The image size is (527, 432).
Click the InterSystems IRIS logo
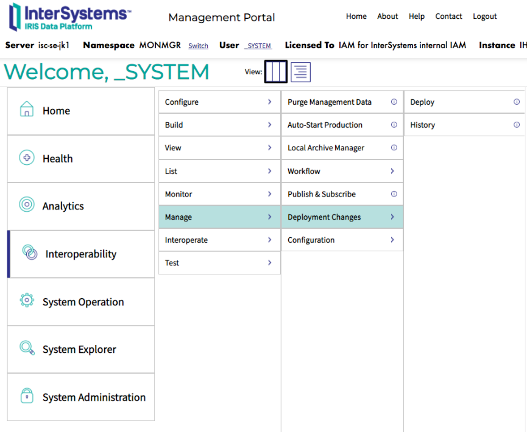click(69, 16)
